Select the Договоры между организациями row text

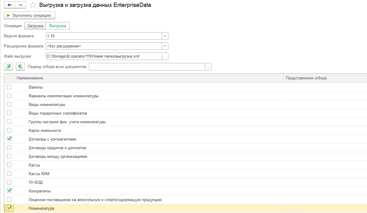[x=58, y=157]
